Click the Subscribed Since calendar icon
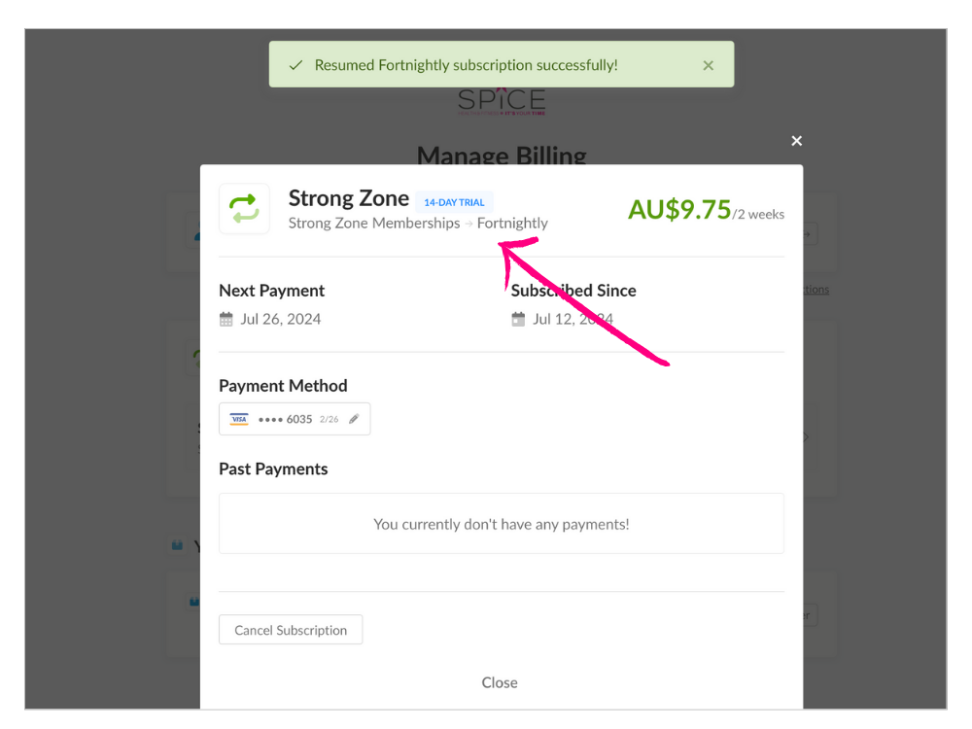This screenshot has height=729, width=972. pyautogui.click(x=518, y=319)
